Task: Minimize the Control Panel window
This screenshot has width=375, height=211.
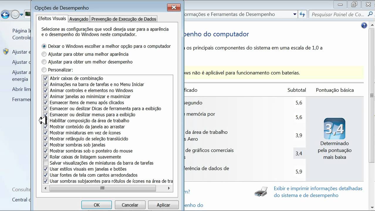Action: 340,4
